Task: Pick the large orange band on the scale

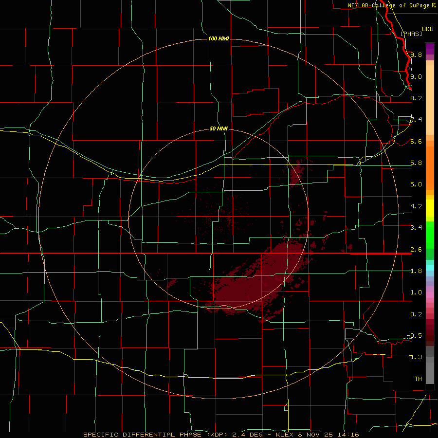Action: [x=430, y=168]
